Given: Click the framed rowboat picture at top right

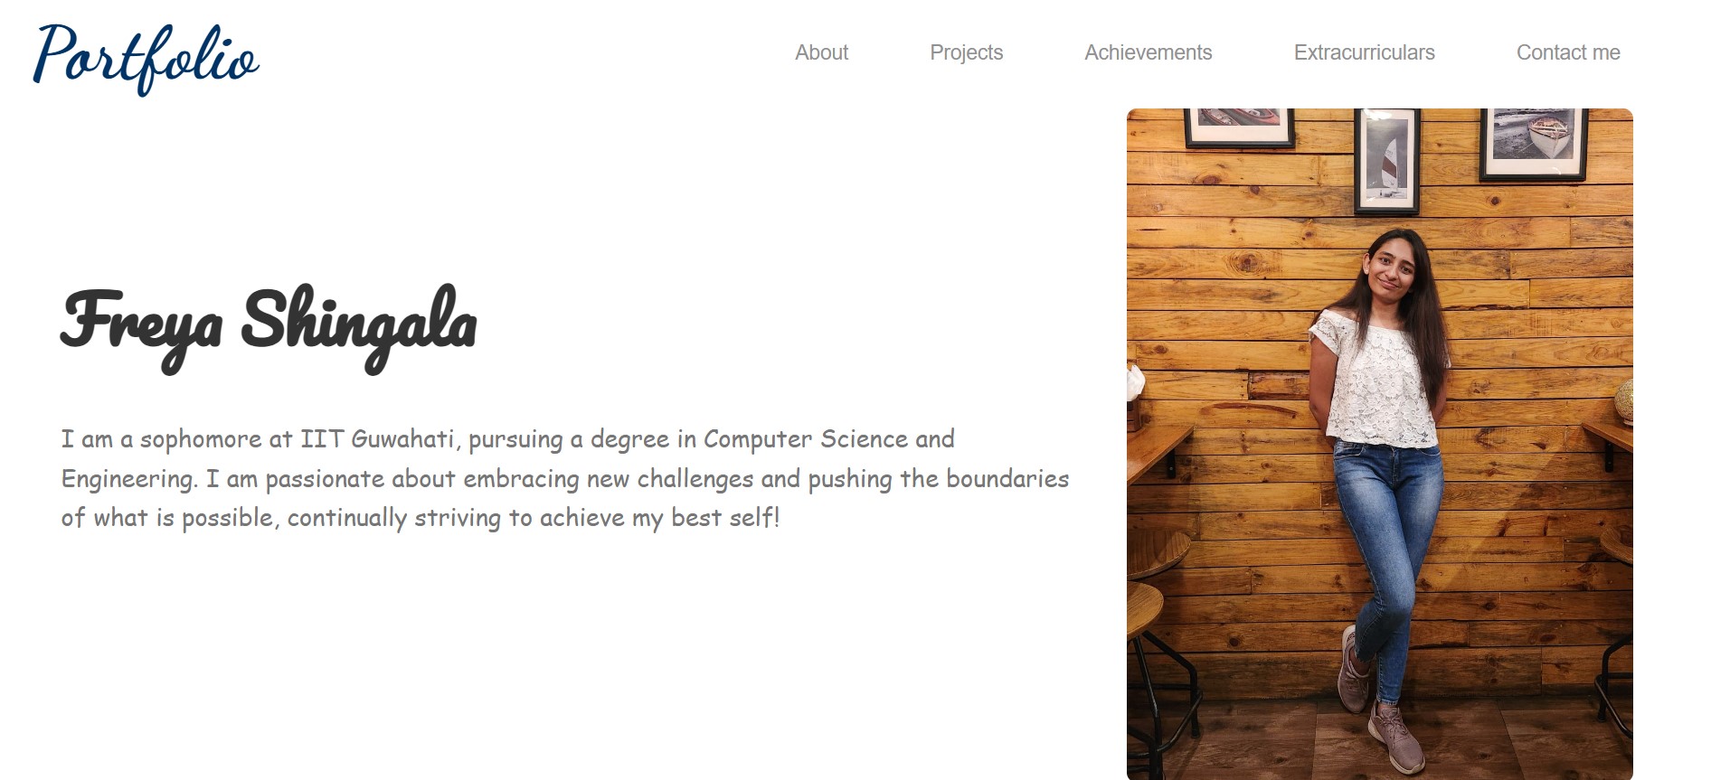Looking at the screenshot, I should 1533,139.
